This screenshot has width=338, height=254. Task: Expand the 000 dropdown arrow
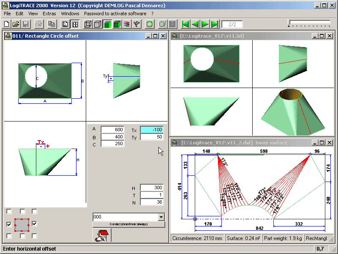(x=161, y=217)
